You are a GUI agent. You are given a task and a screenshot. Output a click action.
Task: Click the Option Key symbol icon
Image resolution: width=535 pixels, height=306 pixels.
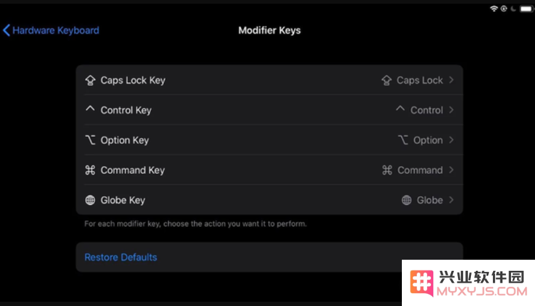(x=90, y=139)
